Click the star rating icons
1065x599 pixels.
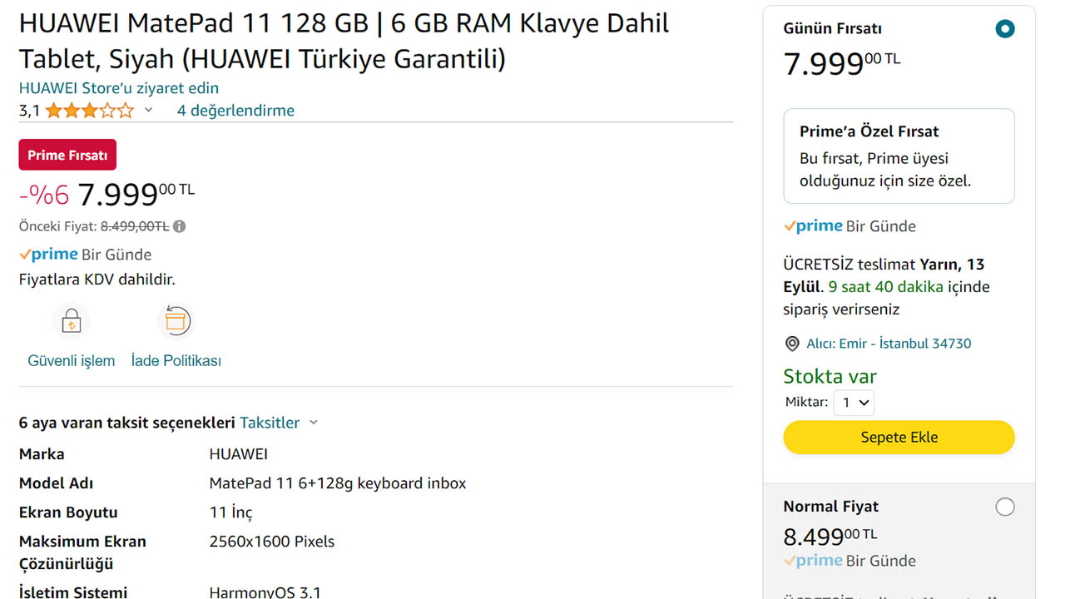[89, 111]
